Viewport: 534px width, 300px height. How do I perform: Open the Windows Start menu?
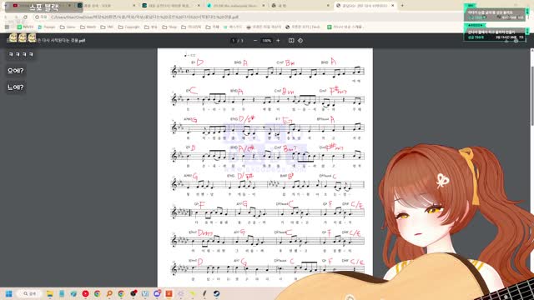(9, 293)
